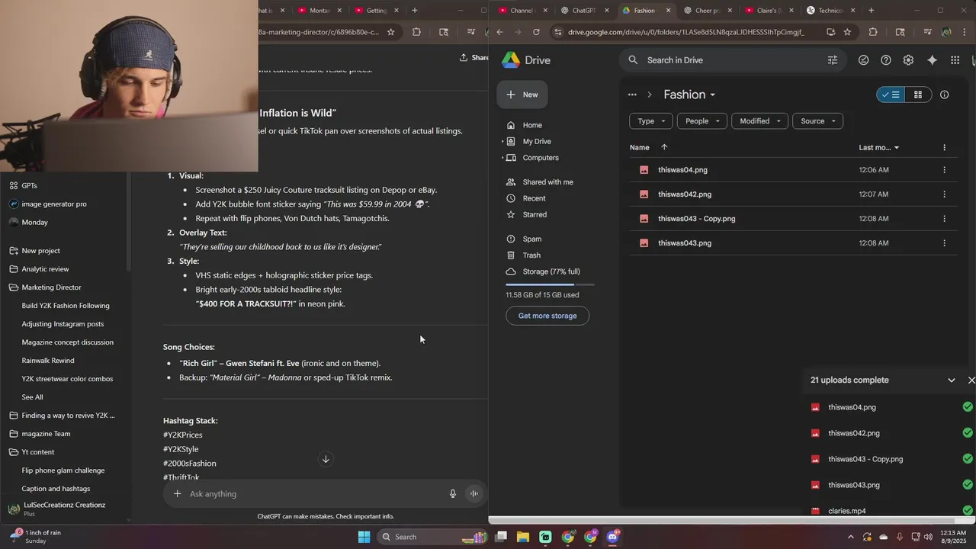Switch to Fashion Drive tab
The width and height of the screenshot is (976, 549).
647,11
